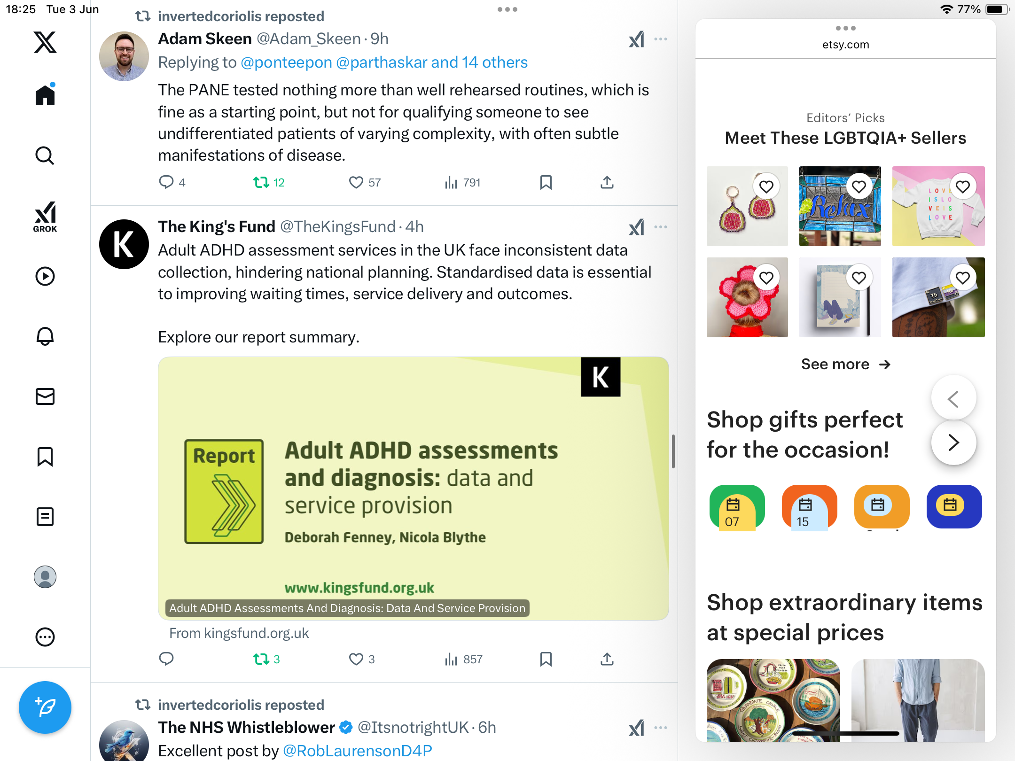Tap the compose new post button
Image resolution: width=1015 pixels, height=761 pixels.
click(x=45, y=707)
